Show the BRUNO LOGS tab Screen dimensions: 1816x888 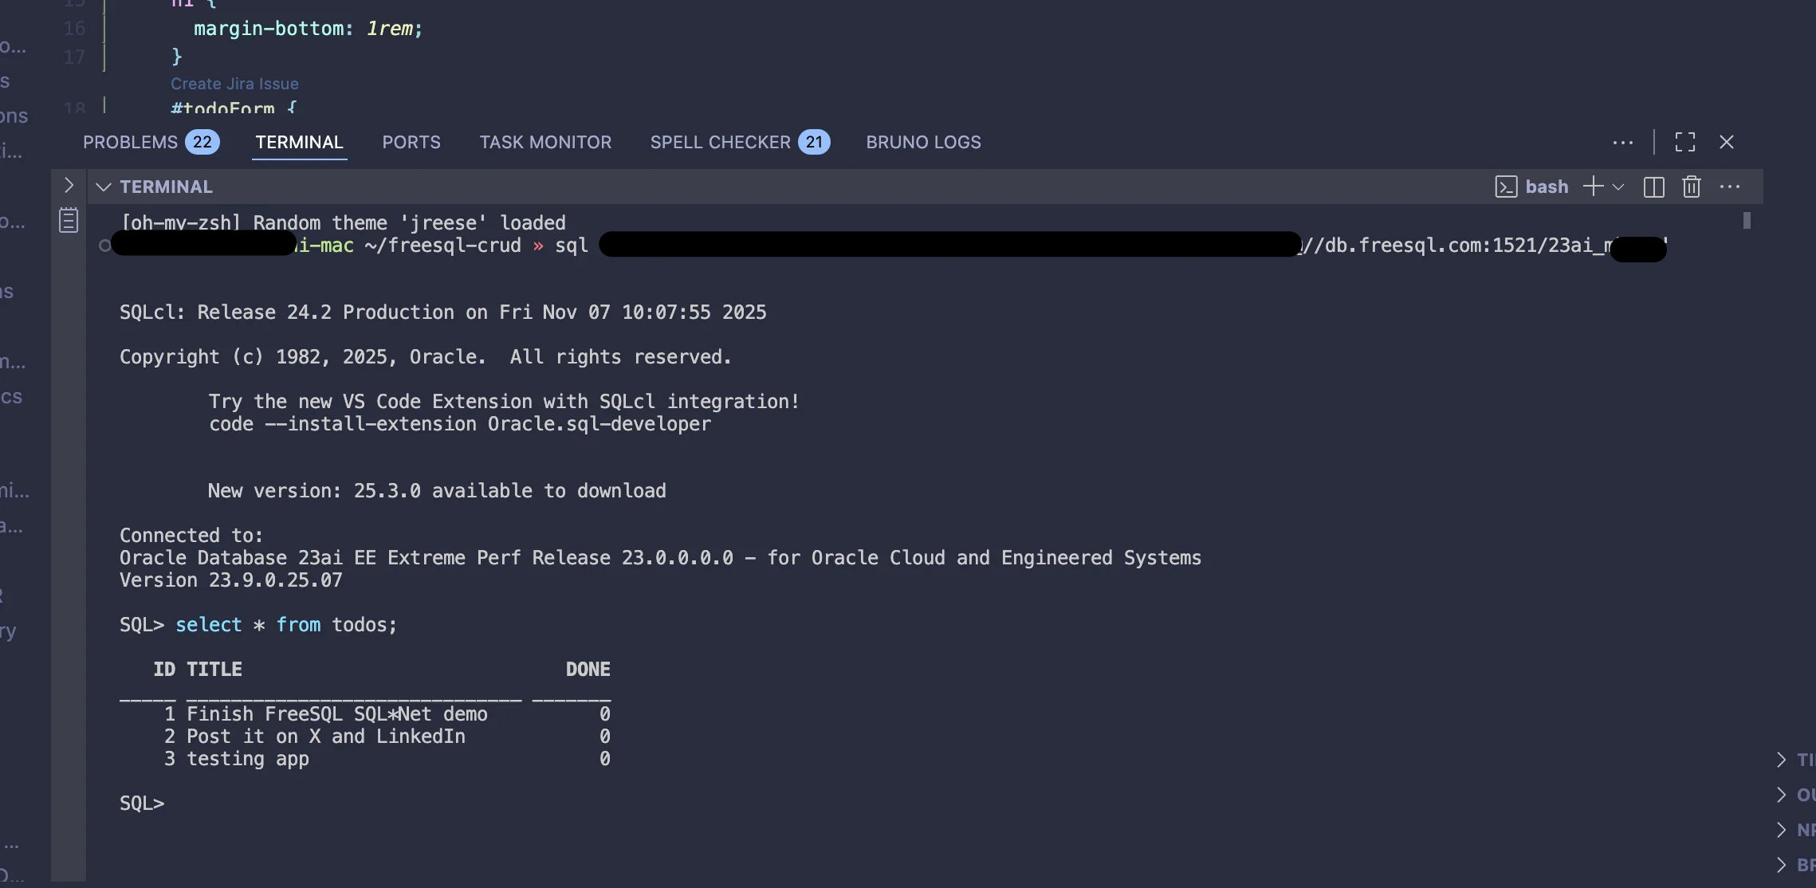click(x=923, y=143)
